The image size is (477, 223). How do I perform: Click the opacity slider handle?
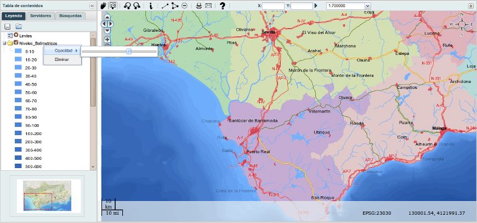point(128,51)
